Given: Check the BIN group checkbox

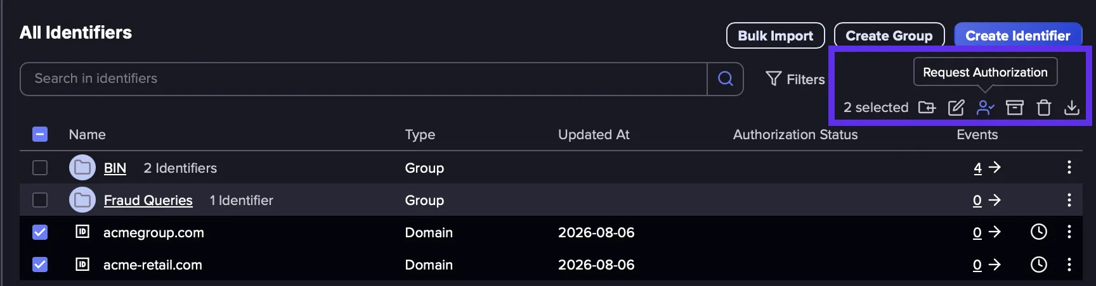Looking at the screenshot, I should click(x=40, y=168).
